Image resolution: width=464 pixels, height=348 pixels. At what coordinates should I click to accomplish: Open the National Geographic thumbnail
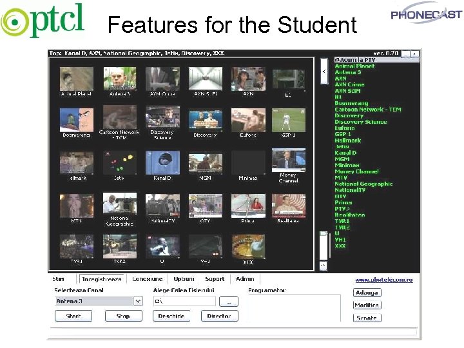pyautogui.click(x=120, y=203)
